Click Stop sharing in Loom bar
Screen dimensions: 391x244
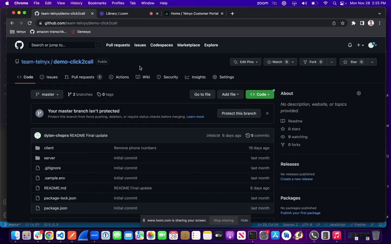pyautogui.click(x=224, y=221)
